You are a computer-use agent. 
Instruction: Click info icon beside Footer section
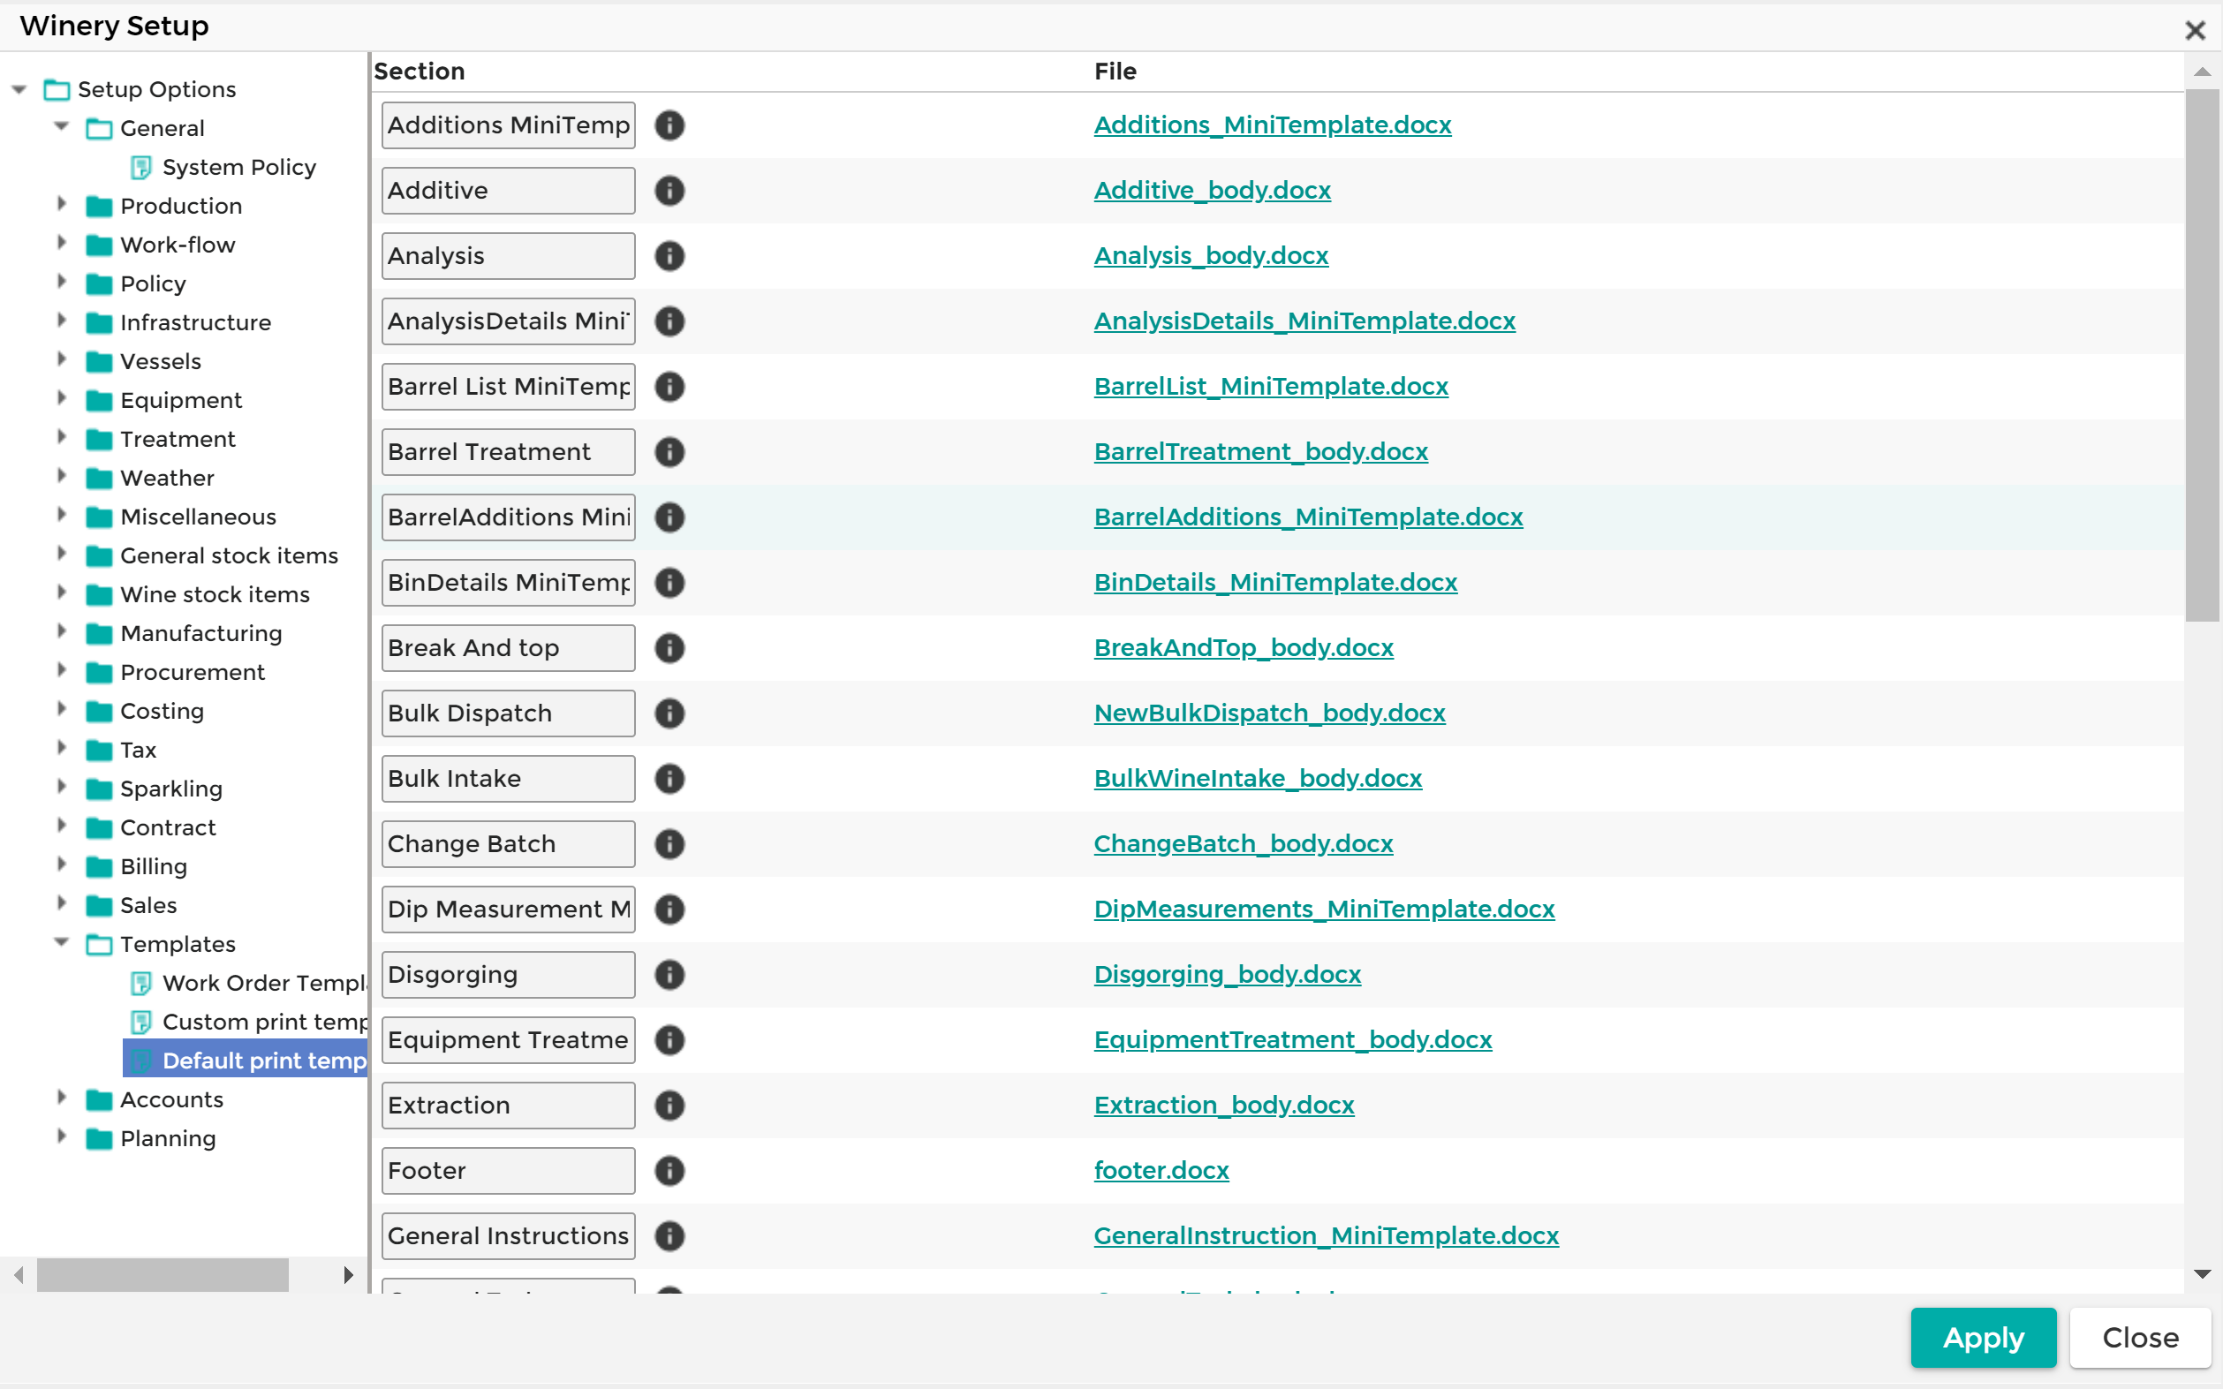(669, 1170)
